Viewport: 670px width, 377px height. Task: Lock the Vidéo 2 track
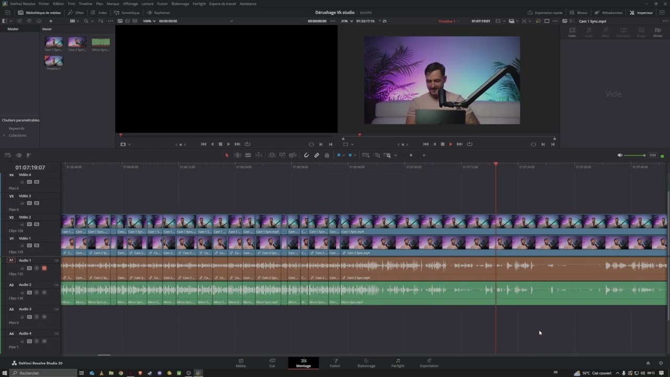[22, 224]
